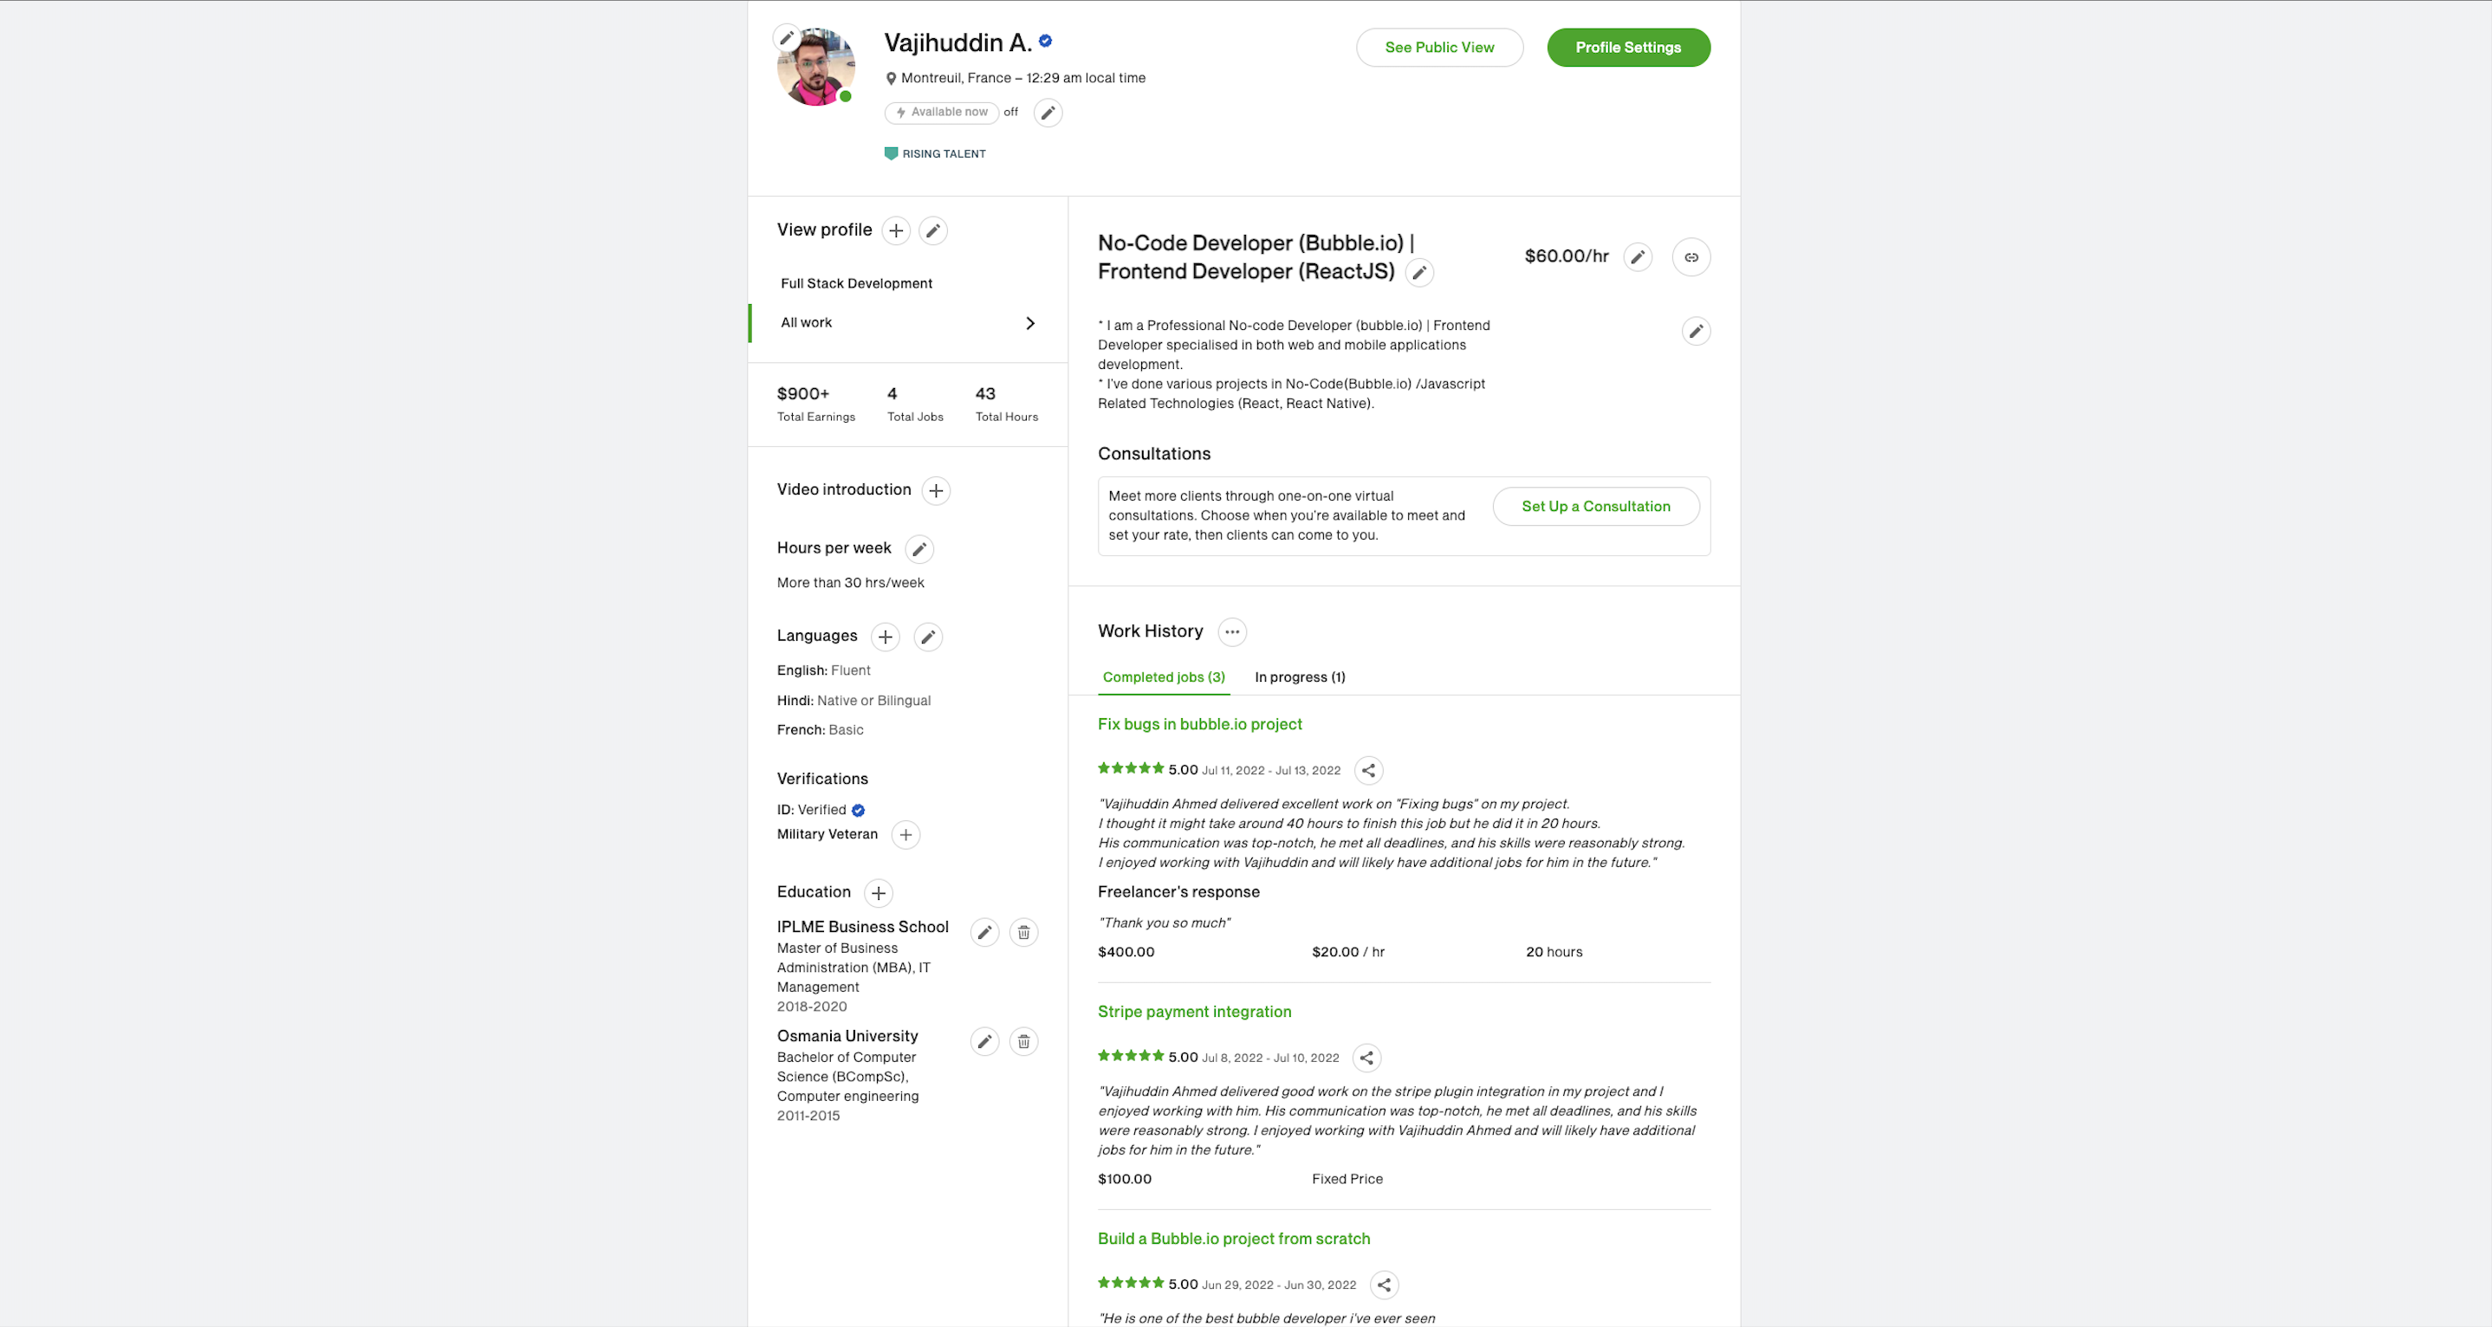Click the See Public View button
The image size is (2492, 1327).
tap(1438, 48)
